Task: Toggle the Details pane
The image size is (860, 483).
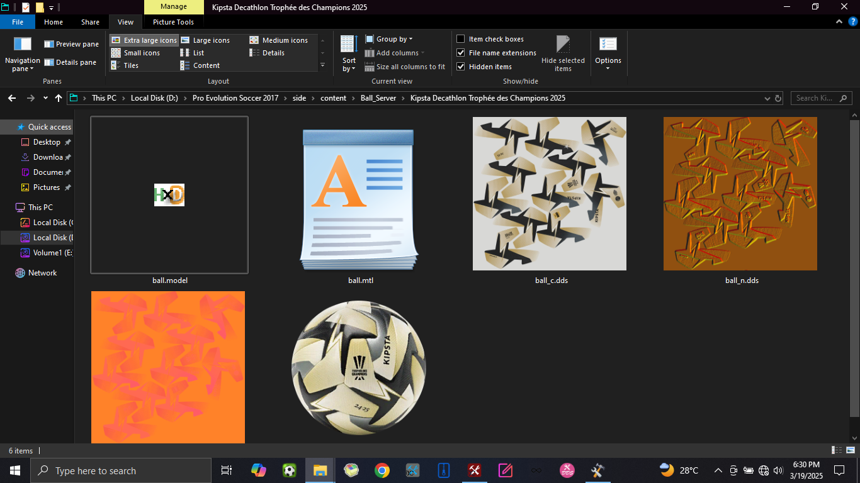Action: coord(70,62)
